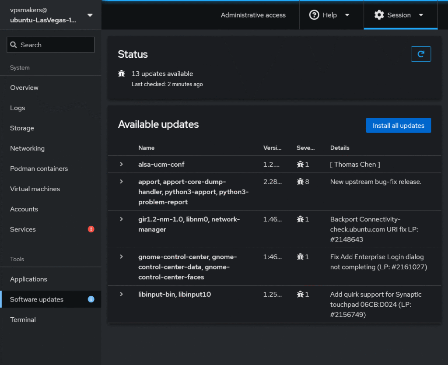Click the alsa-ucm-conf package name
This screenshot has width=448, height=365.
coord(161,165)
